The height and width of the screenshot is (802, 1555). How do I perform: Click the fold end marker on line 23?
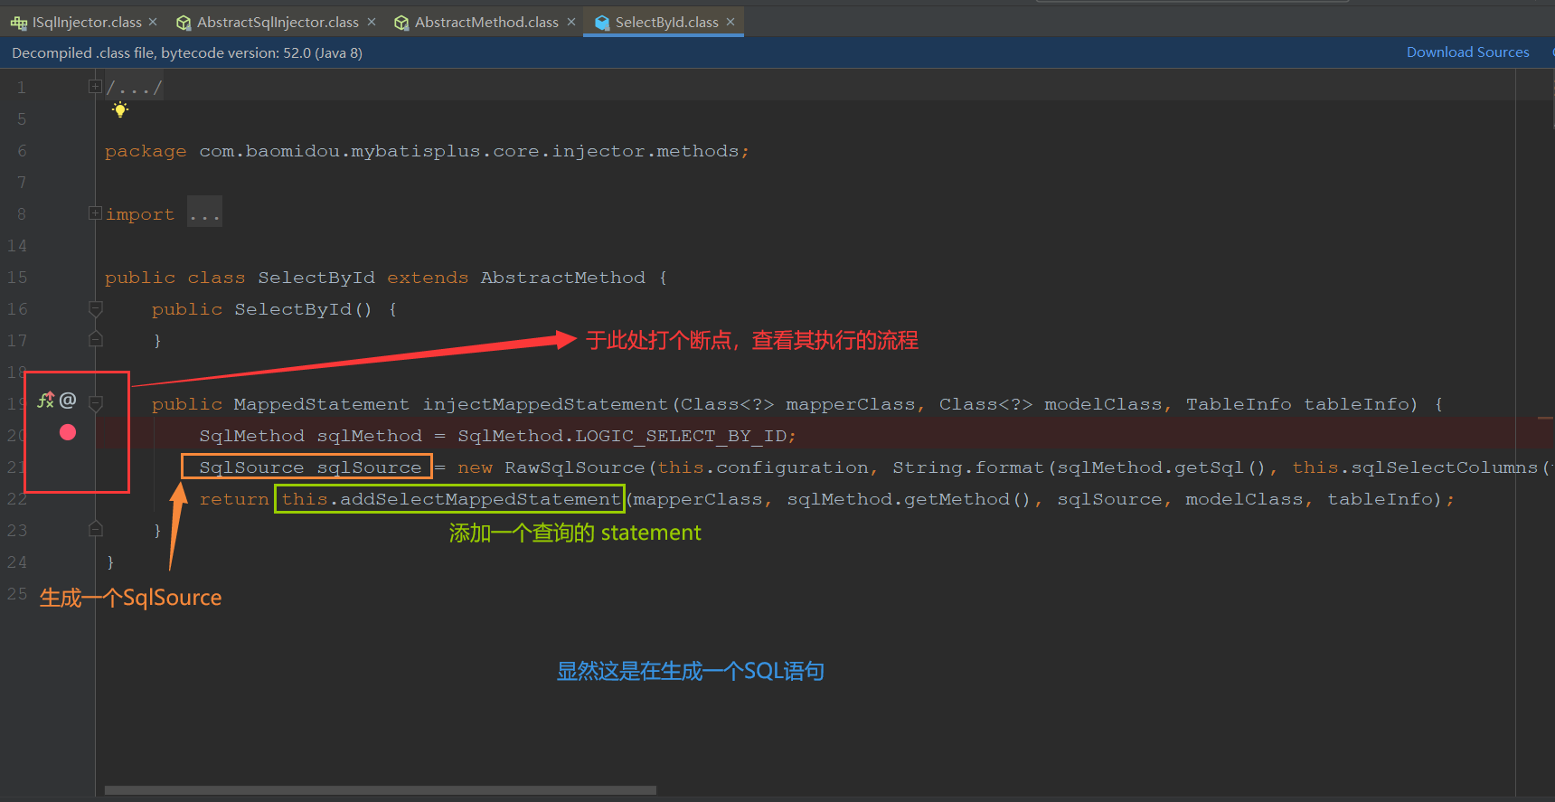95,530
